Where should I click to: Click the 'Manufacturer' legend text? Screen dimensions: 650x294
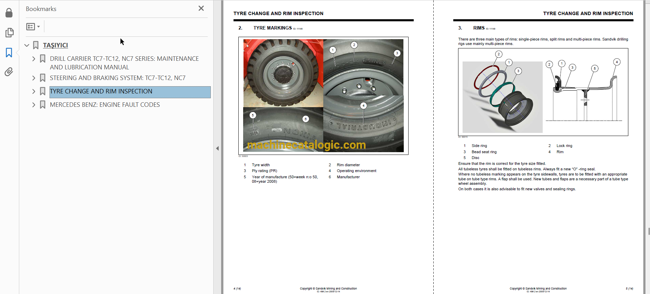pyautogui.click(x=348, y=177)
